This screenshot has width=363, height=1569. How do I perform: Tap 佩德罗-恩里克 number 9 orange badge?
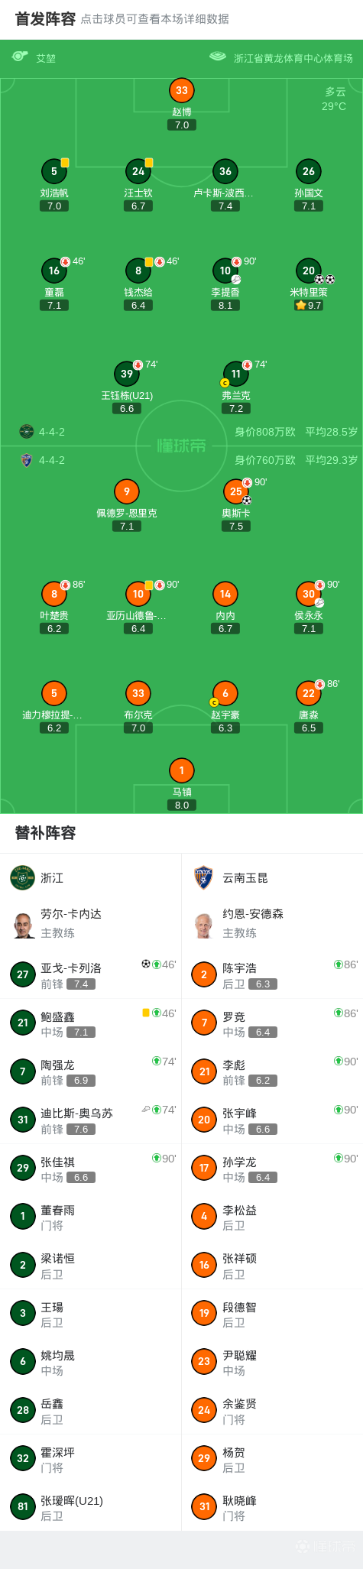[127, 491]
